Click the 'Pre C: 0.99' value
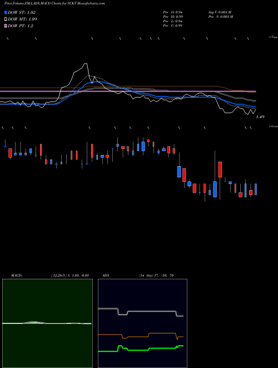 point(173,25)
